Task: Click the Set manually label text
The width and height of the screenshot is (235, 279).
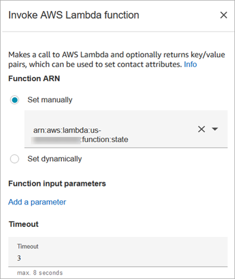Action: point(50,100)
